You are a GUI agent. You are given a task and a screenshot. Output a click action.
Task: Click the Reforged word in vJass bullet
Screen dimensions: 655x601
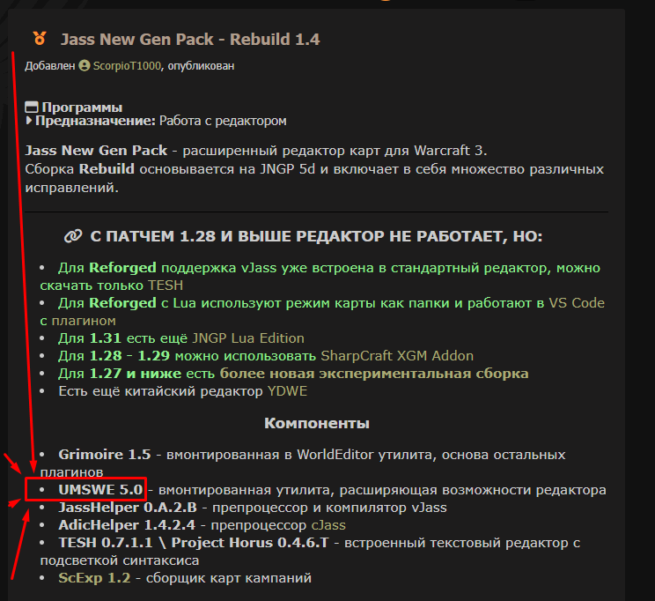pos(123,268)
